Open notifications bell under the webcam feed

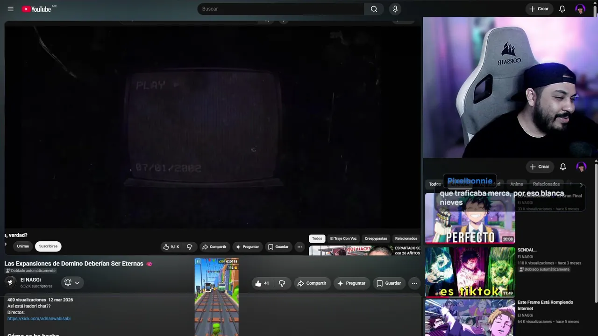[x=563, y=167]
